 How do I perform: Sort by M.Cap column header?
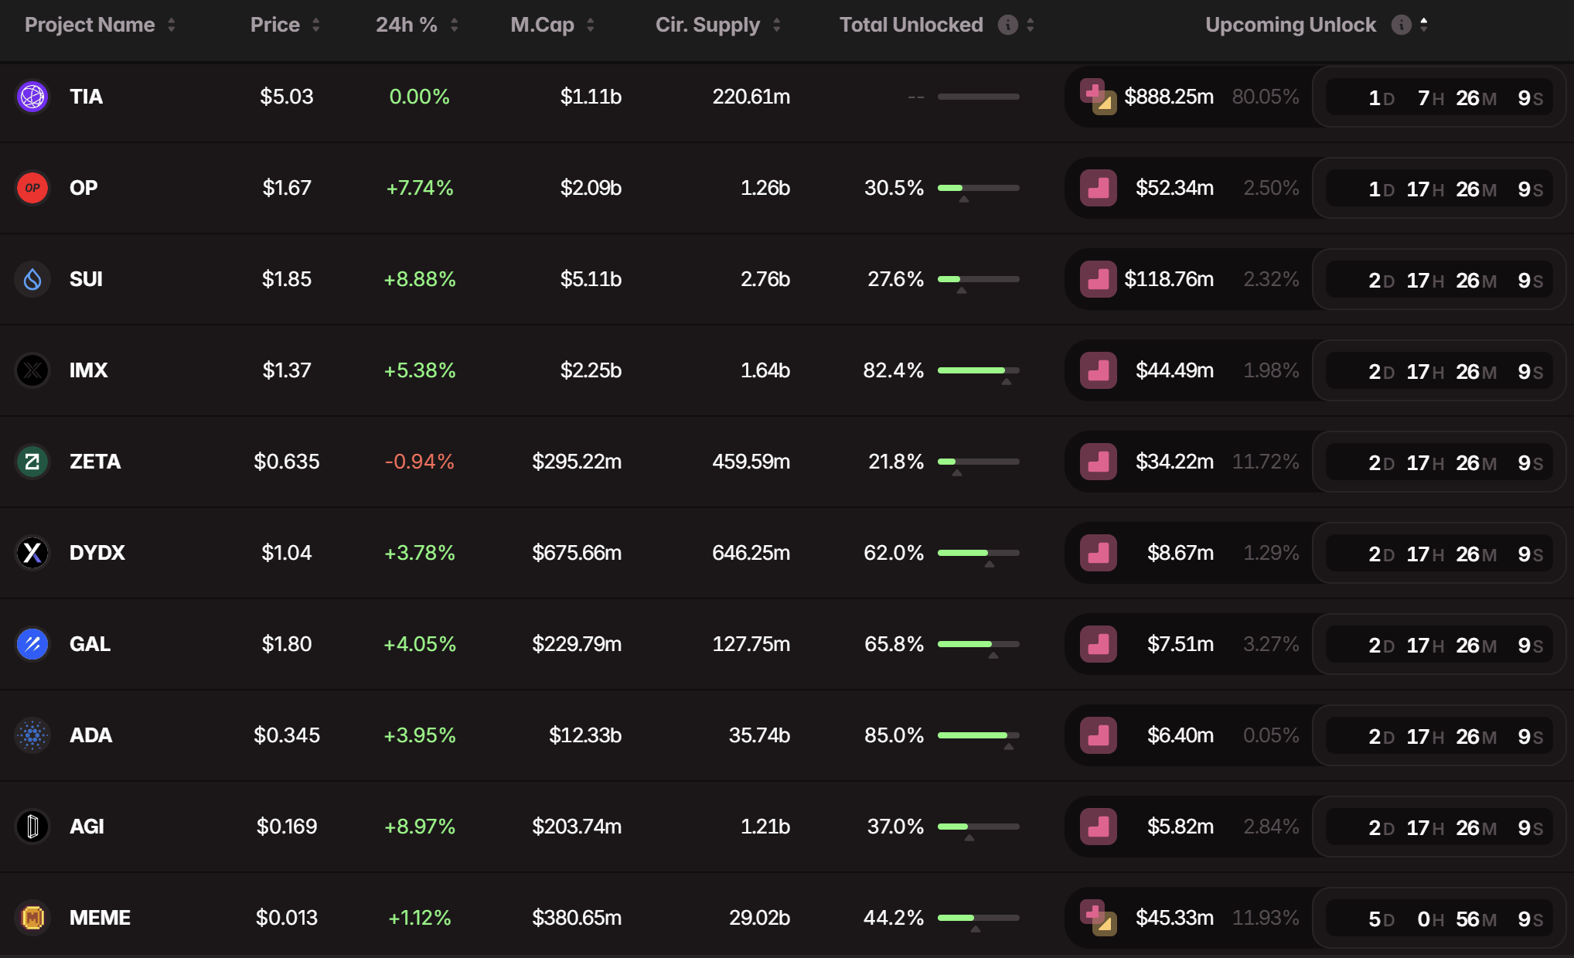pos(542,25)
